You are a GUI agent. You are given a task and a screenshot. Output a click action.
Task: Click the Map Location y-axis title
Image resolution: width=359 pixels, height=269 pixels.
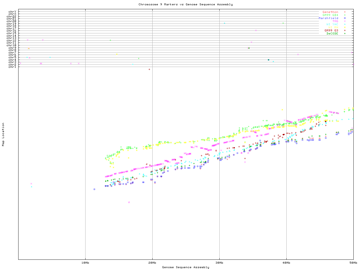coord(3,134)
